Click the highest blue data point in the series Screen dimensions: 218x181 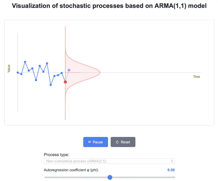pos(25,62)
